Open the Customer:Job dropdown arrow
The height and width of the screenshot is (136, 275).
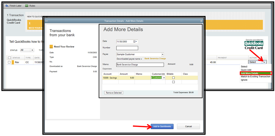pos(164,78)
